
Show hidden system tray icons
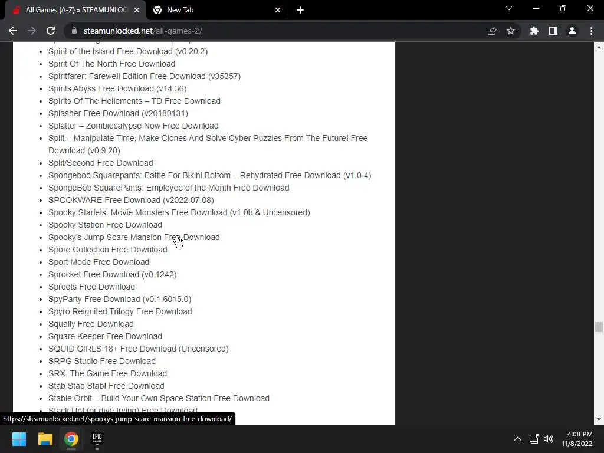(x=518, y=439)
